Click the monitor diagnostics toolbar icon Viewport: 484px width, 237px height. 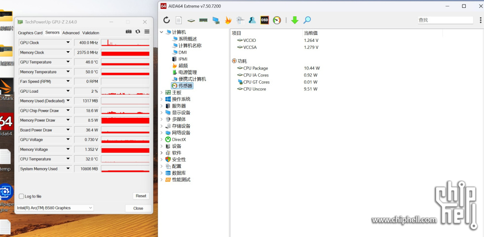(x=240, y=20)
